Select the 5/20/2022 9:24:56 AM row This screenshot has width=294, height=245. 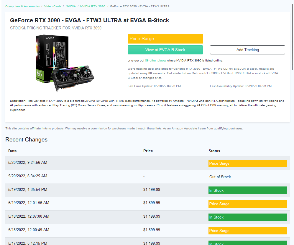147,163
